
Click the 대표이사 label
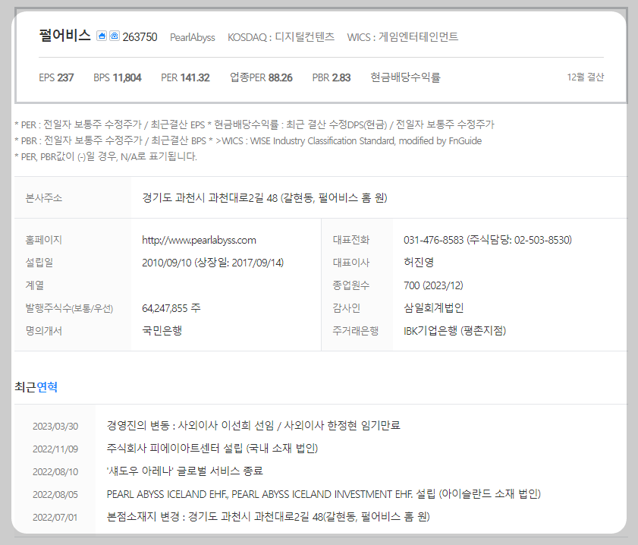350,263
